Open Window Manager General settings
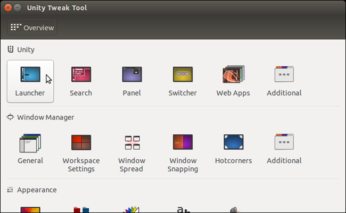 30,149
